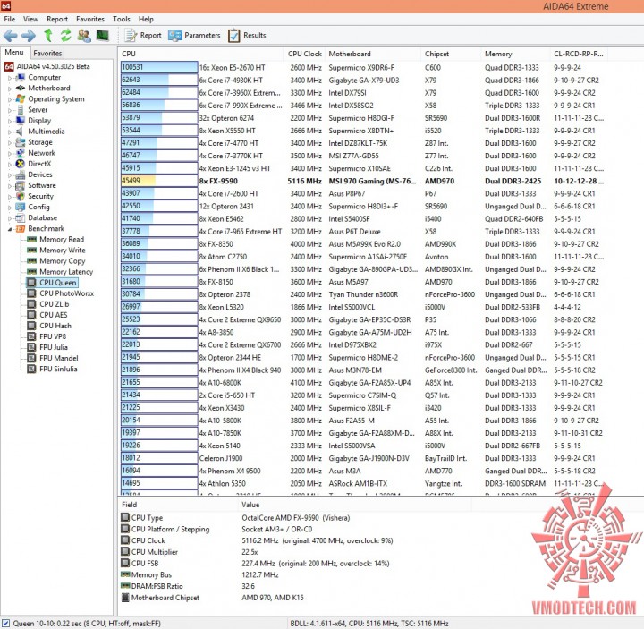This screenshot has height=629, width=644.
Task: Switch to the Menu tab
Action: coord(14,52)
